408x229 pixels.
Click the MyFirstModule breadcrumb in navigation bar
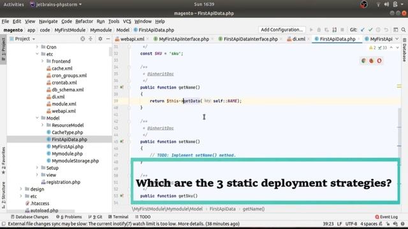pos(69,30)
